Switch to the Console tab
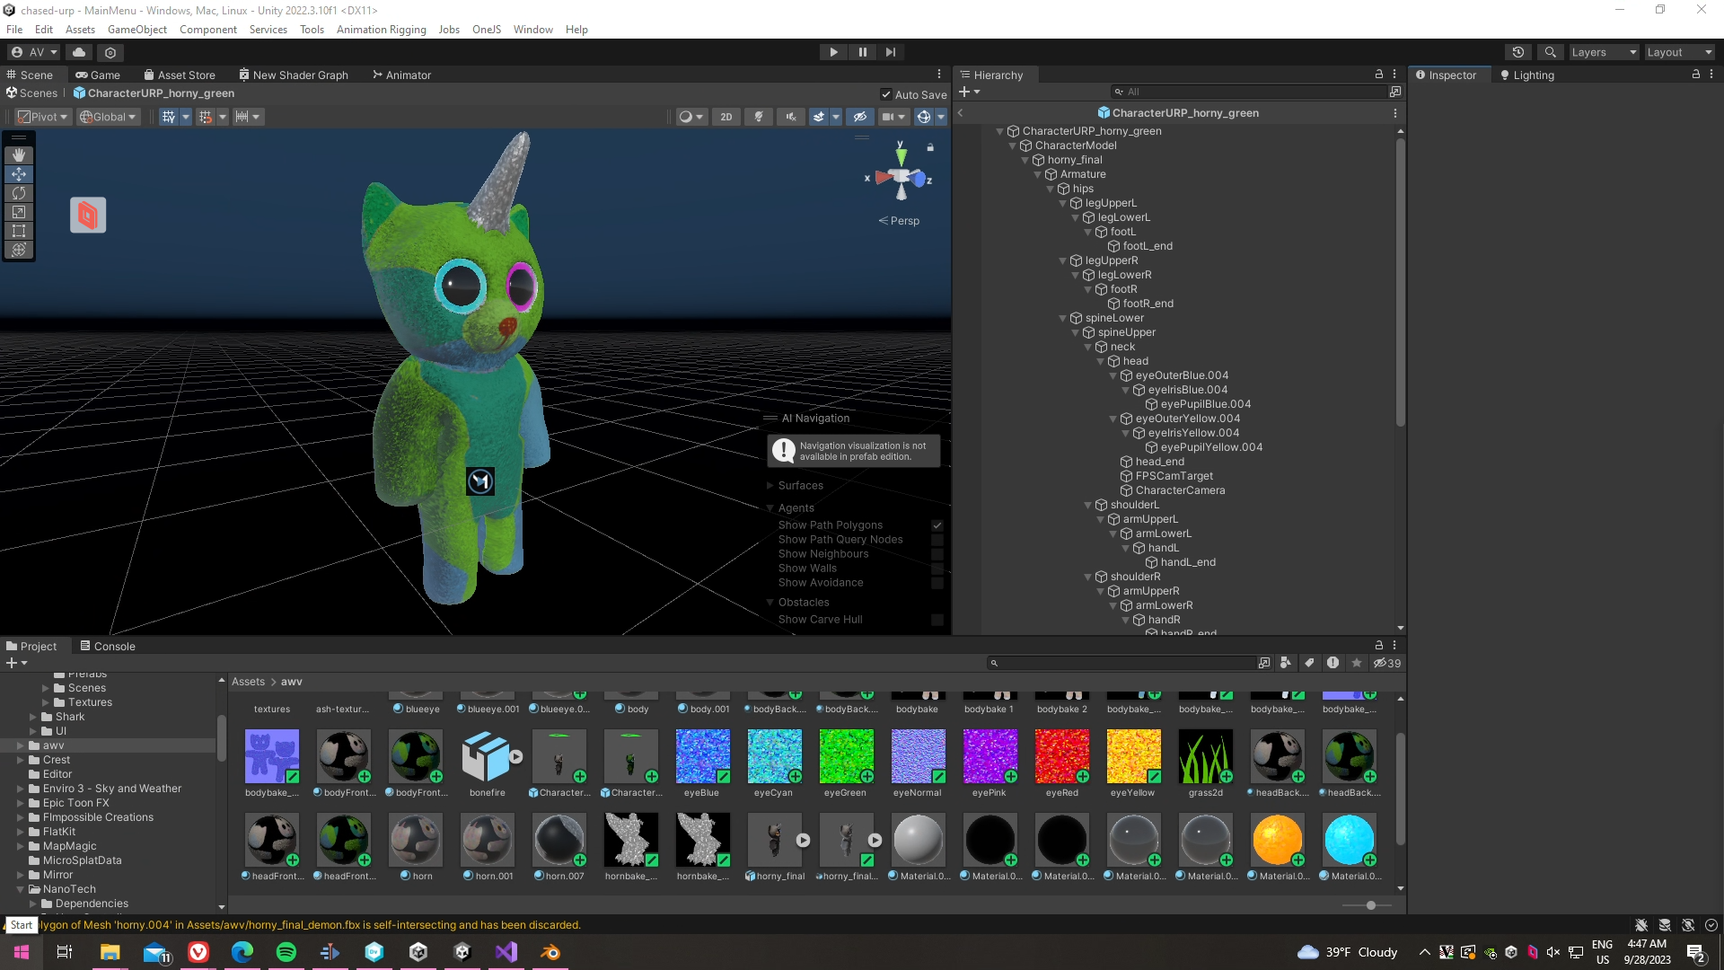The height and width of the screenshot is (970, 1724). (x=107, y=646)
